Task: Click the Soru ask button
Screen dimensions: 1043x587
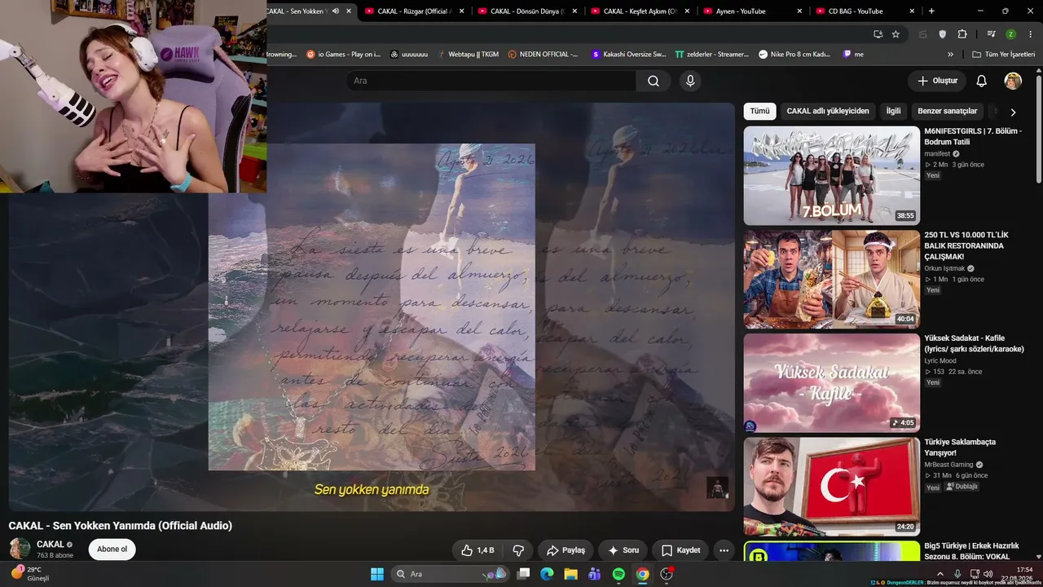Action: [x=623, y=550]
